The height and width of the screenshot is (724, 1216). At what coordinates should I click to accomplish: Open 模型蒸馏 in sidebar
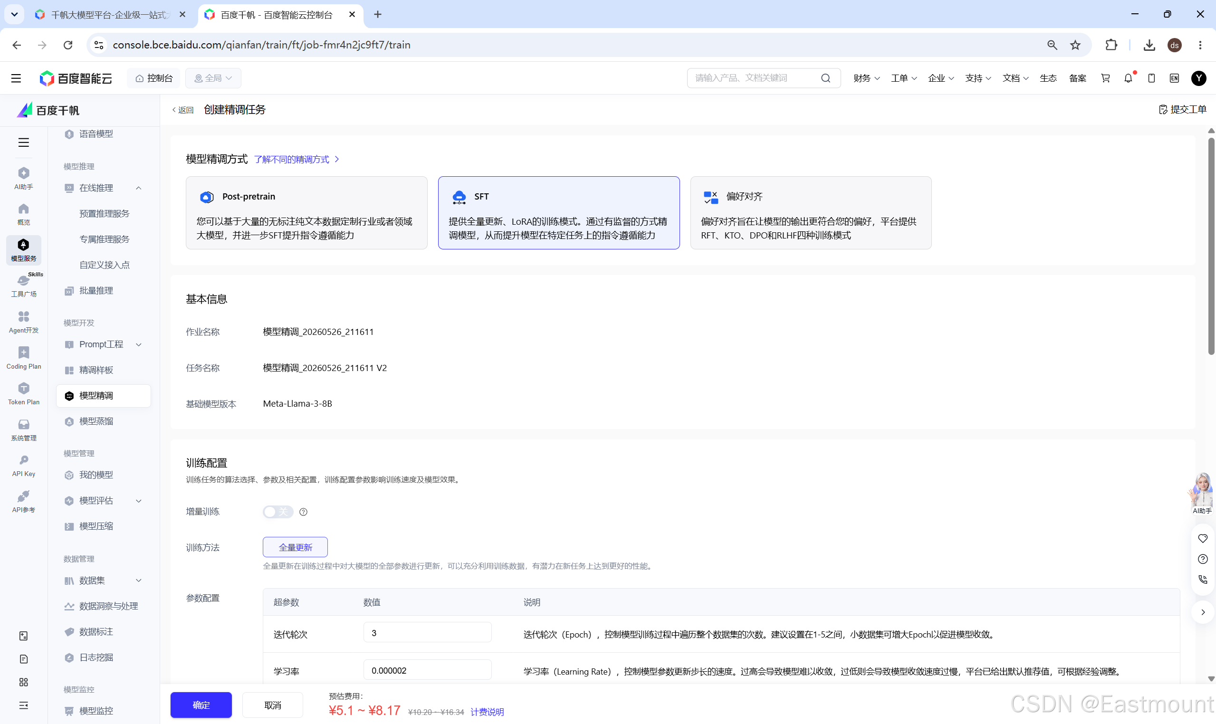click(96, 421)
